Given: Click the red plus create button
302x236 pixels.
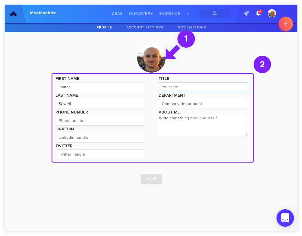Looking at the screenshot, I should [285, 24].
